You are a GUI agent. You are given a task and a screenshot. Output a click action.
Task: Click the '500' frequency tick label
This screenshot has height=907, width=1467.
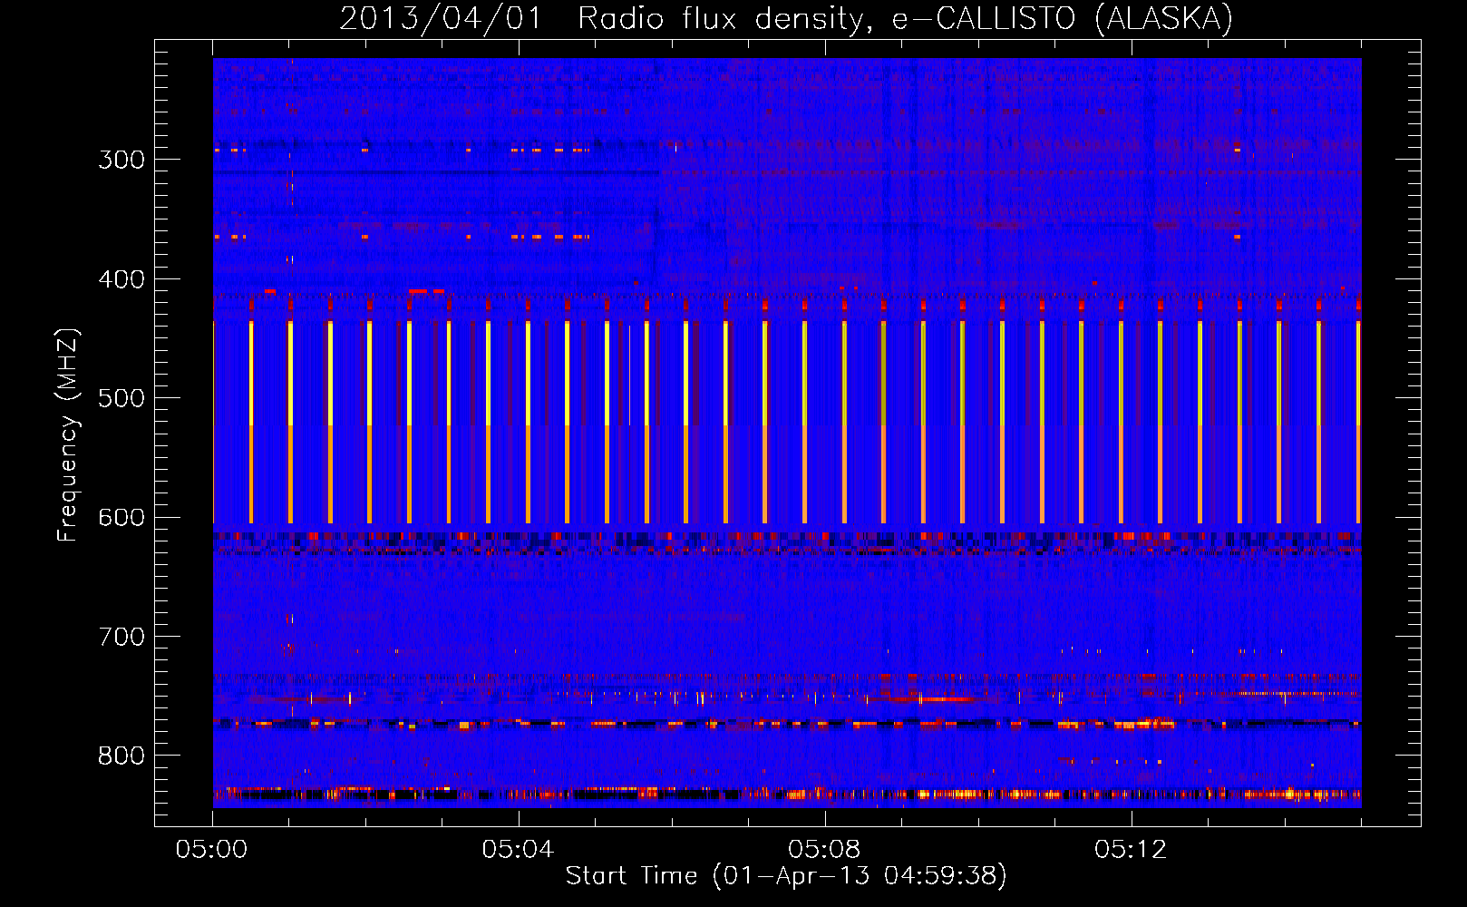point(121,398)
